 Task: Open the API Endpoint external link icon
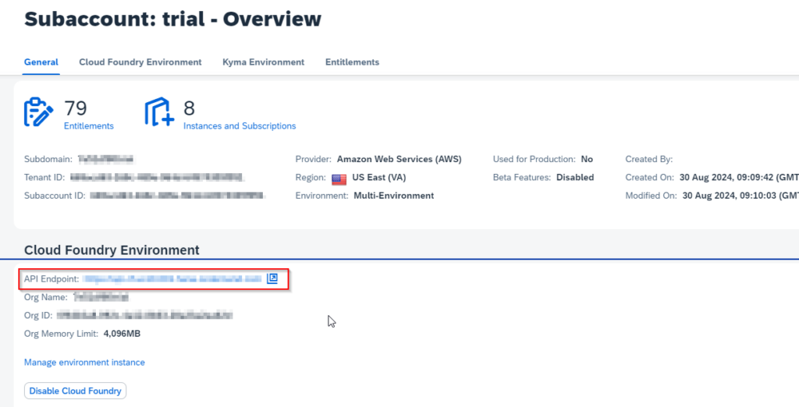pyautogui.click(x=272, y=278)
